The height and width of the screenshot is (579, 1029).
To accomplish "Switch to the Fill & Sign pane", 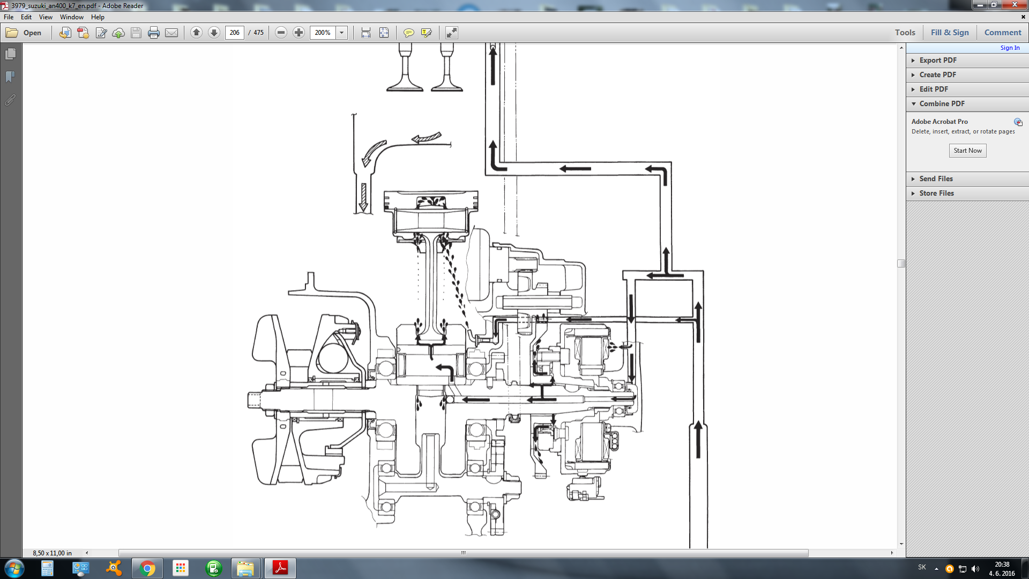I will pos(950,32).
